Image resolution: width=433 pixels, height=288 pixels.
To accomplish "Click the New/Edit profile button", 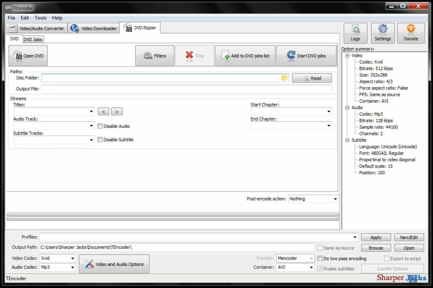I will (x=409, y=237).
